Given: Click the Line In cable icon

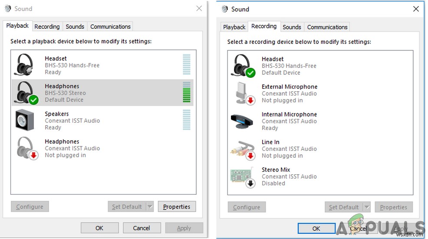Looking at the screenshot, I should [243, 150].
